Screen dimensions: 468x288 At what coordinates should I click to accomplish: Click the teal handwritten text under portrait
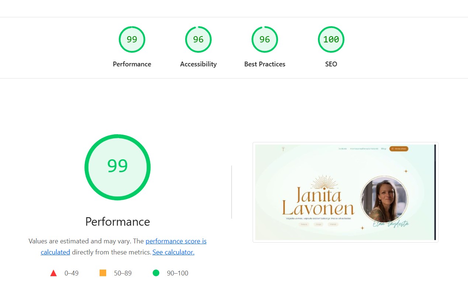[391, 224]
